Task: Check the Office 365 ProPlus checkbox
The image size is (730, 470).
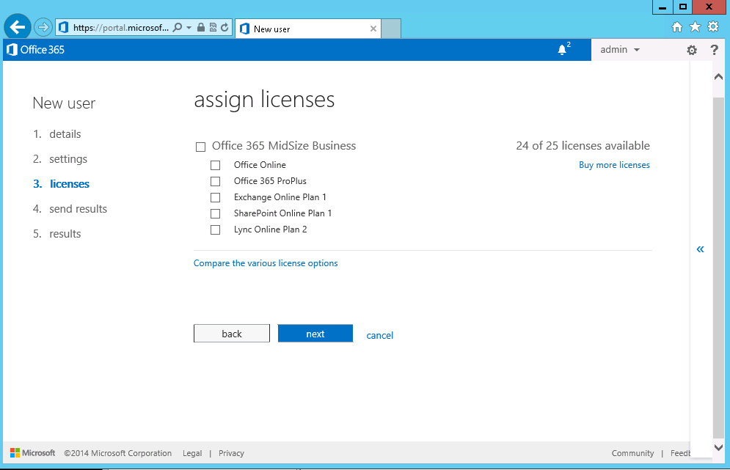Action: [x=215, y=182]
